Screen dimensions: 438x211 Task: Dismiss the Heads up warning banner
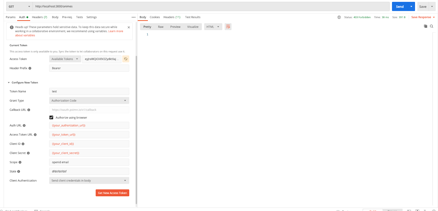pos(129,27)
